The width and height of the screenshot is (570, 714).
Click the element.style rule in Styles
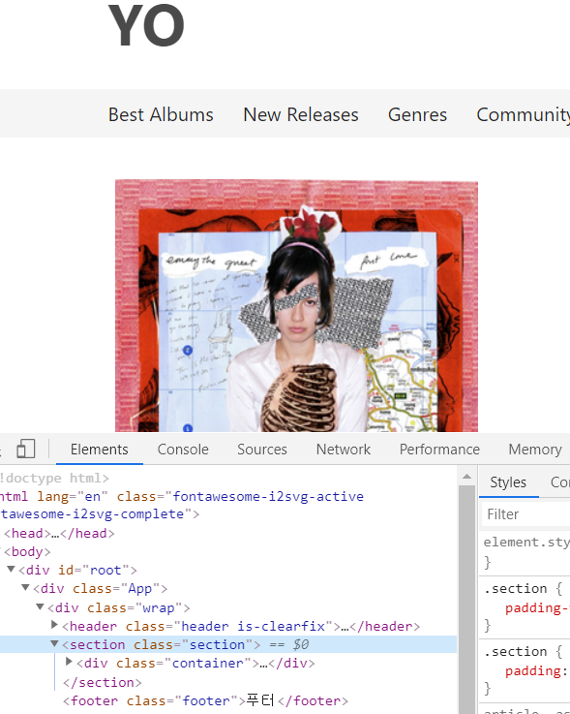tap(526, 542)
